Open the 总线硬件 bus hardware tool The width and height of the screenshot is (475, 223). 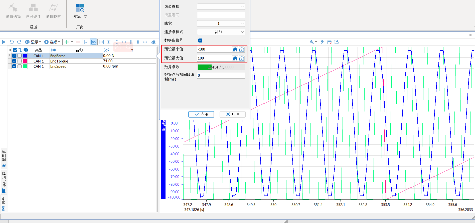tap(33, 11)
